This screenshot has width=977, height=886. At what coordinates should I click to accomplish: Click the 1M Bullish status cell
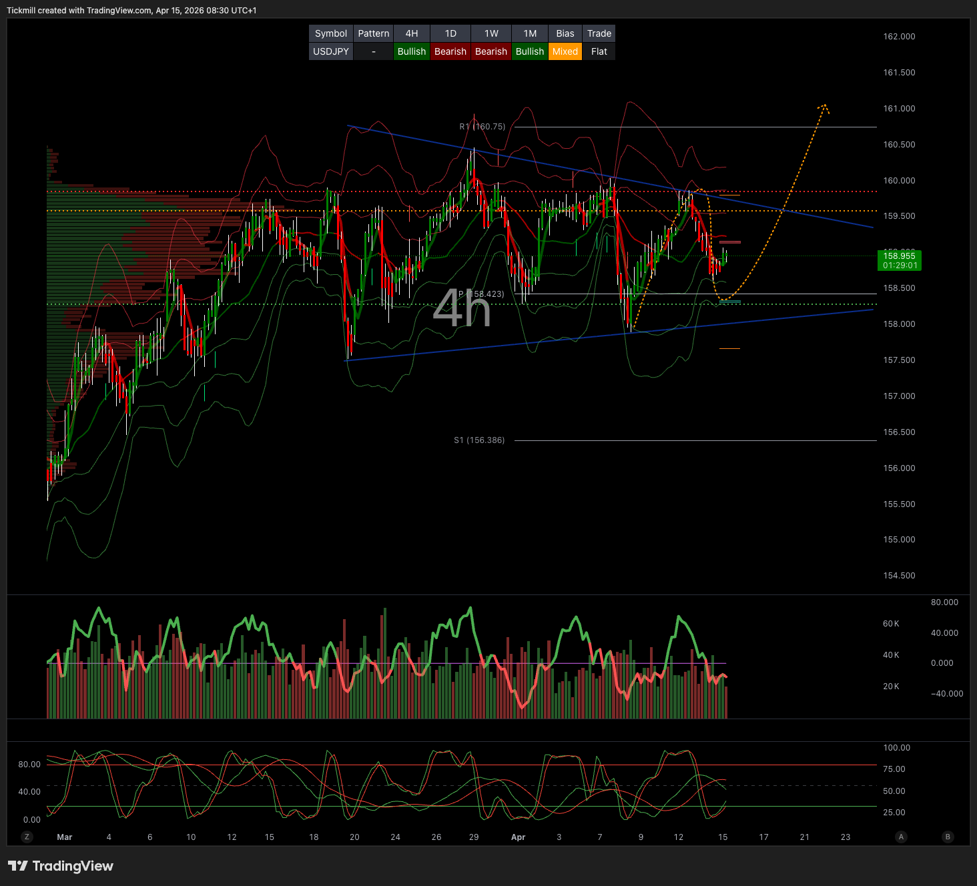click(x=529, y=51)
